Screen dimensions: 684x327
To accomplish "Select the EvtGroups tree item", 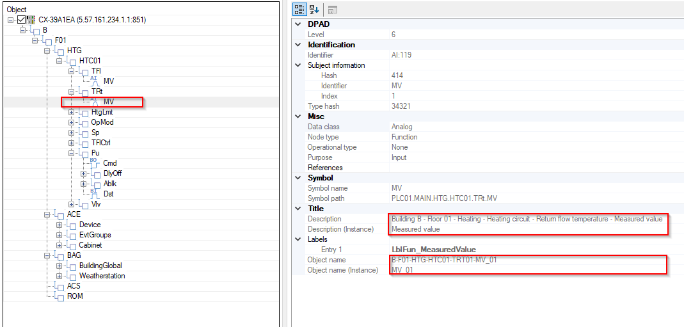I will click(x=95, y=235).
